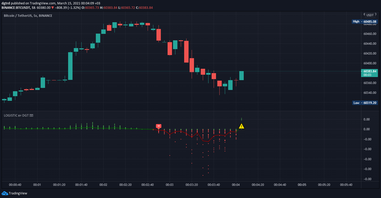
Task: Click the -808.39 (-1.32%) change value
Action: click(x=68, y=8)
